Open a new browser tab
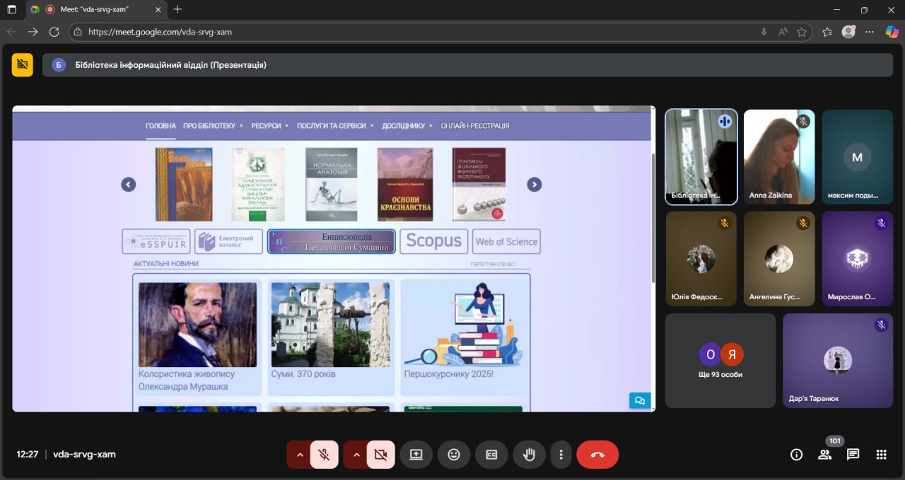 177,10
